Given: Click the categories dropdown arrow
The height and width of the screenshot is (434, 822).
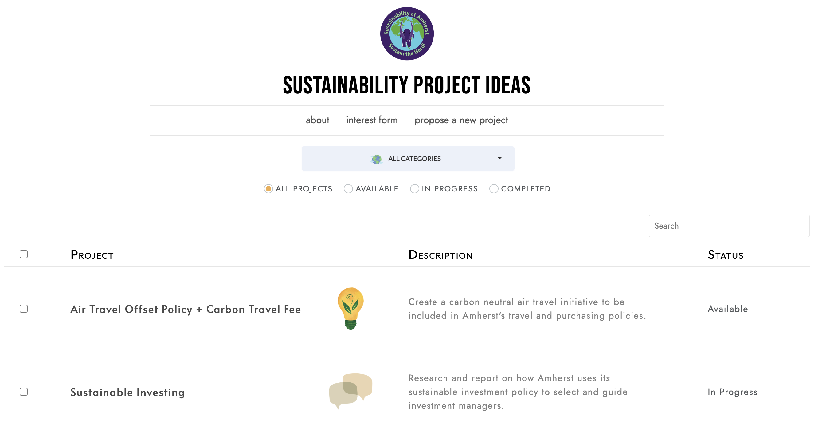Looking at the screenshot, I should click(499, 158).
